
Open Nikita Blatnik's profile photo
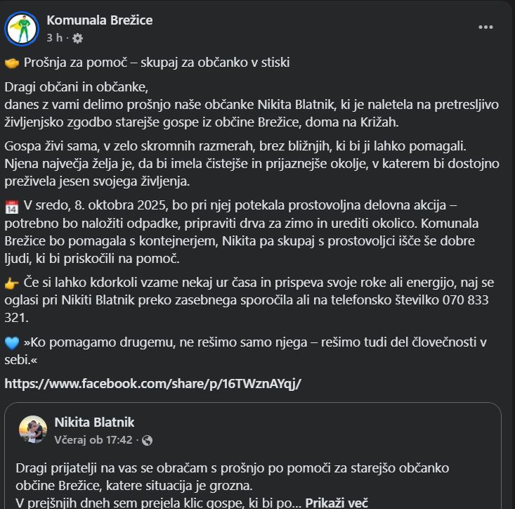pos(32,430)
